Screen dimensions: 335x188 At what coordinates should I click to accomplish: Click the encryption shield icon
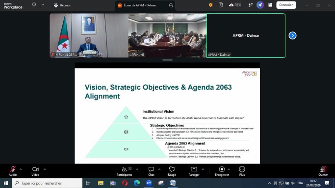pyautogui.click(x=210, y=5)
